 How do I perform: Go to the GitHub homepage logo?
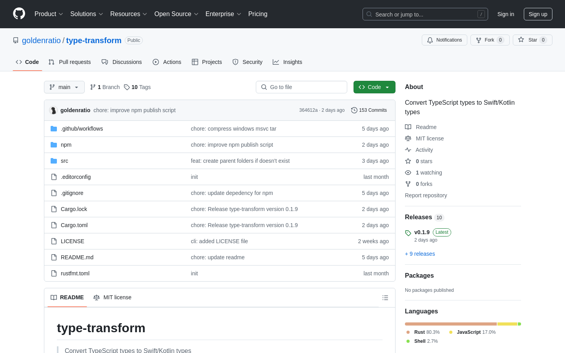[19, 14]
